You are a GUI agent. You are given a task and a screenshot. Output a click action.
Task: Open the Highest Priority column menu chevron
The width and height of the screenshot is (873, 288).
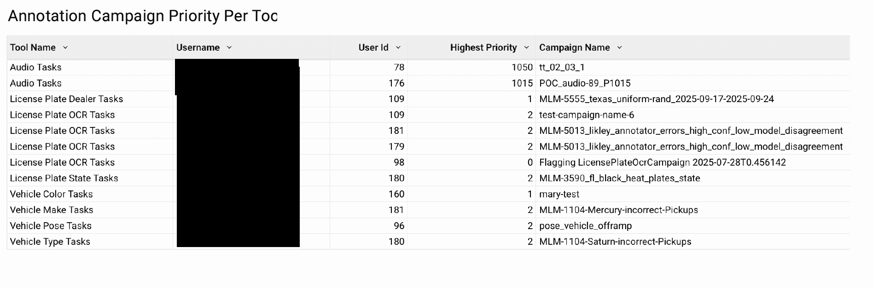[526, 47]
